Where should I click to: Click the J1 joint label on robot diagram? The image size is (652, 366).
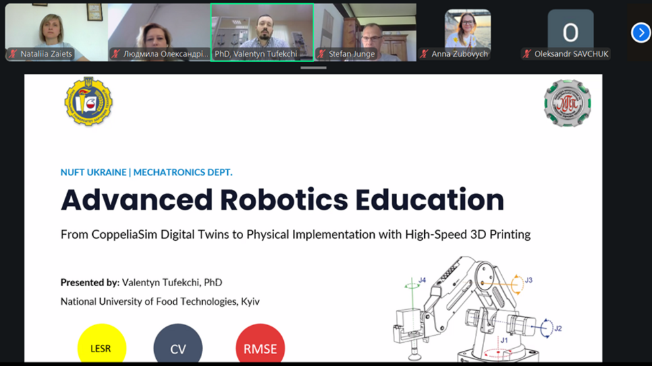pos(504,340)
